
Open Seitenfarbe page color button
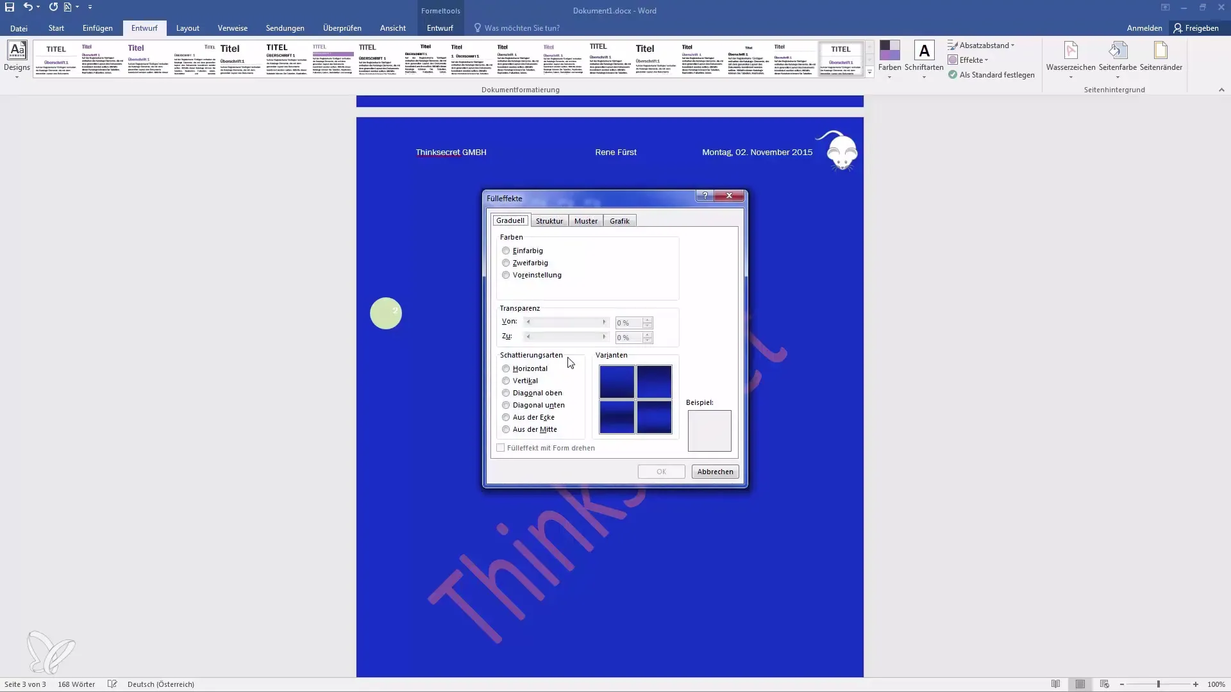1118,59
